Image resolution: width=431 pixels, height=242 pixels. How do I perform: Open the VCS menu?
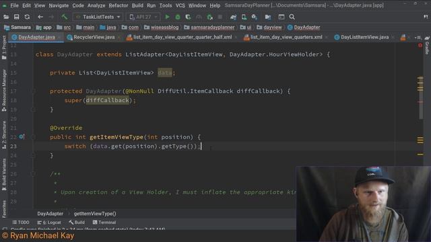click(180, 5)
